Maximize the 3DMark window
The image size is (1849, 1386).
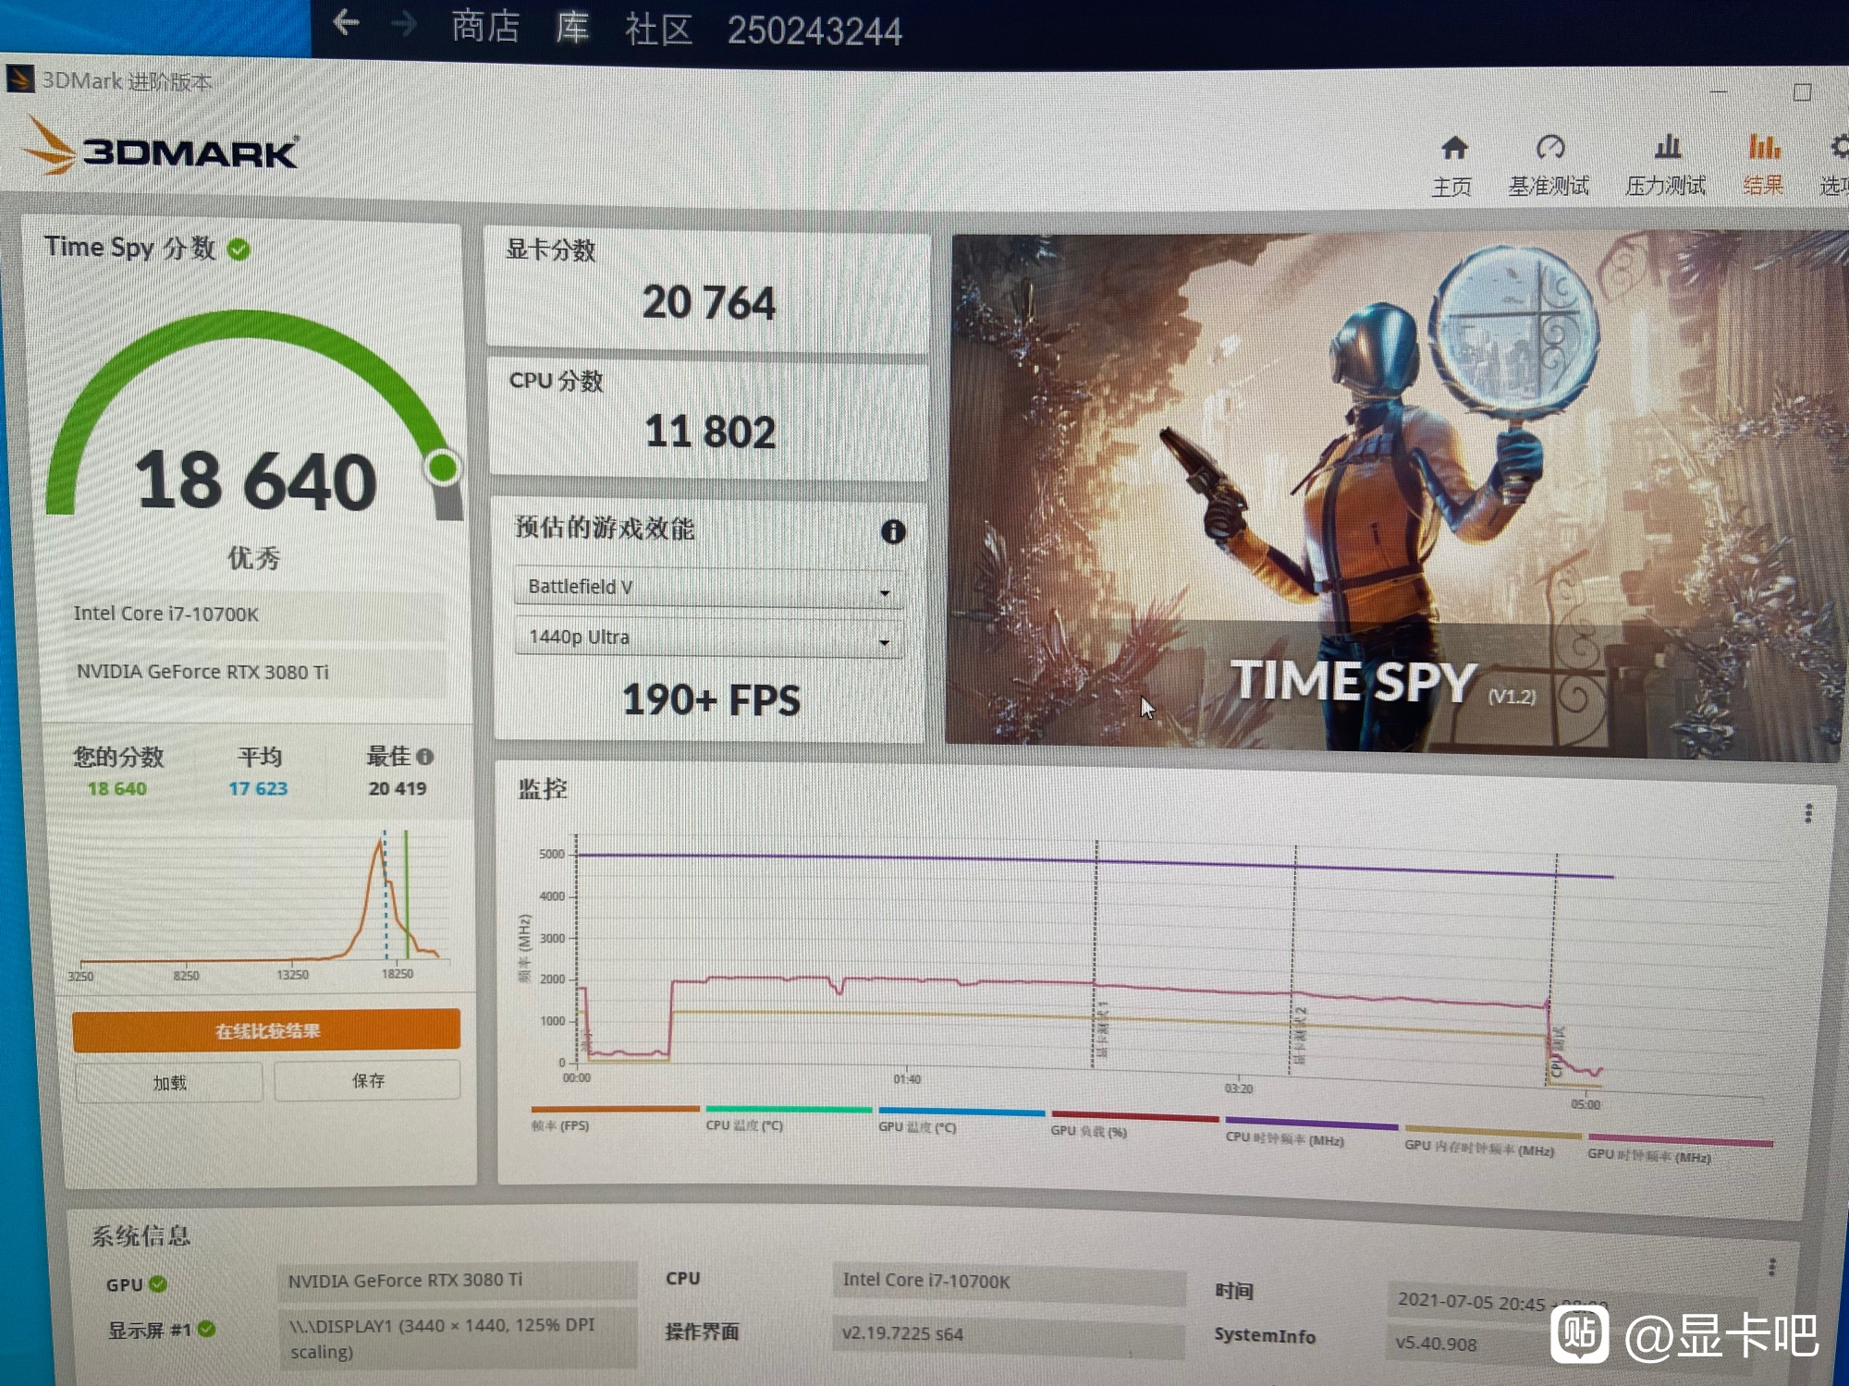click(x=1802, y=92)
